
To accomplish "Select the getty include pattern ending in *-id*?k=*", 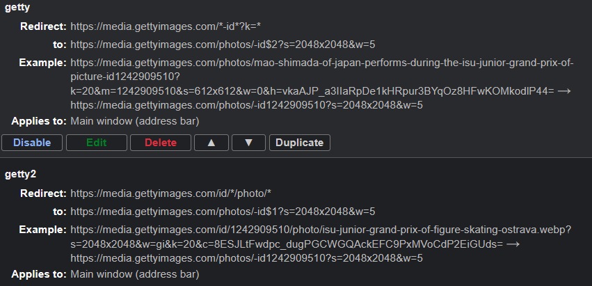I will coord(166,26).
